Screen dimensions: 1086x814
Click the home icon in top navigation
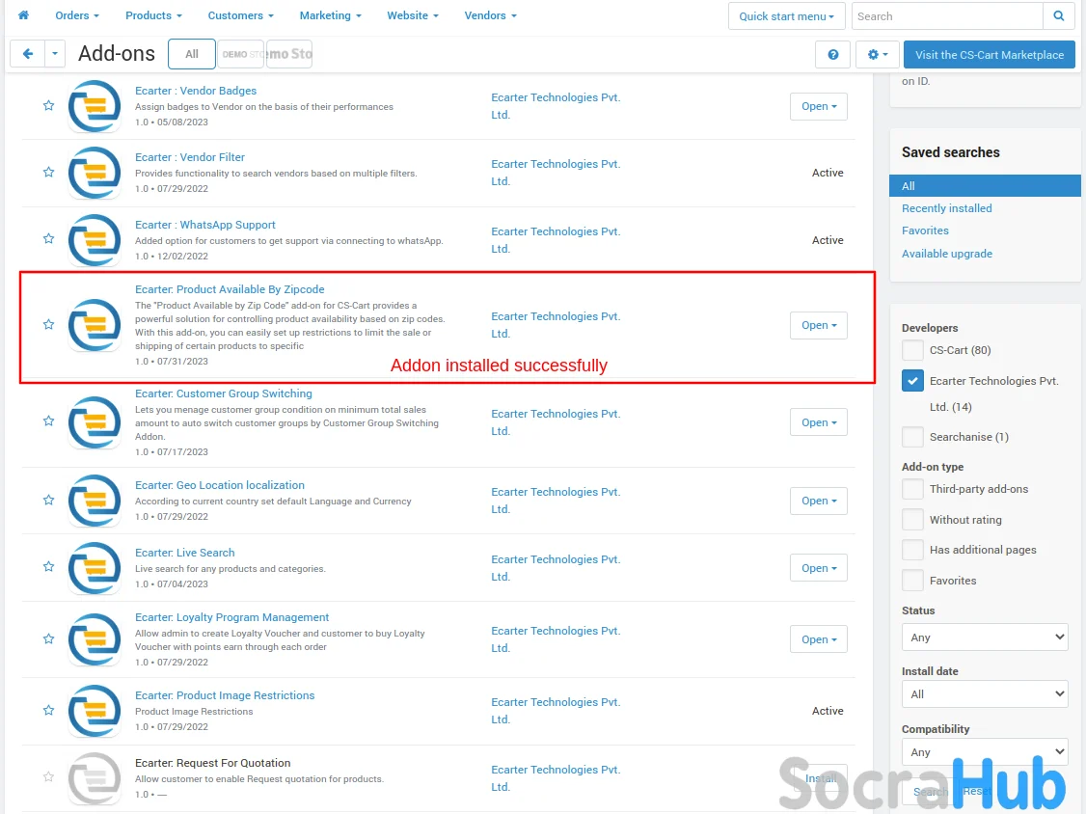point(23,15)
